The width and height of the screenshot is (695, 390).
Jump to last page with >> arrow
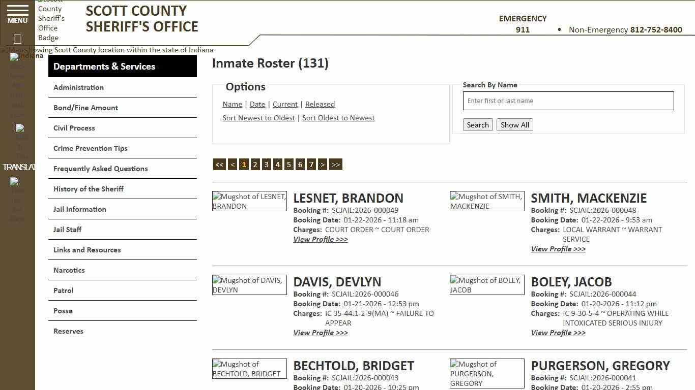click(335, 164)
